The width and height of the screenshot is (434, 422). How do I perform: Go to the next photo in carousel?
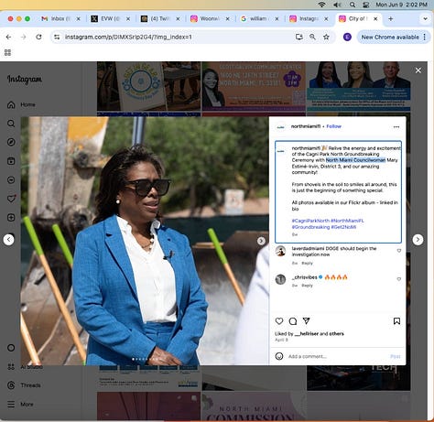(x=261, y=241)
